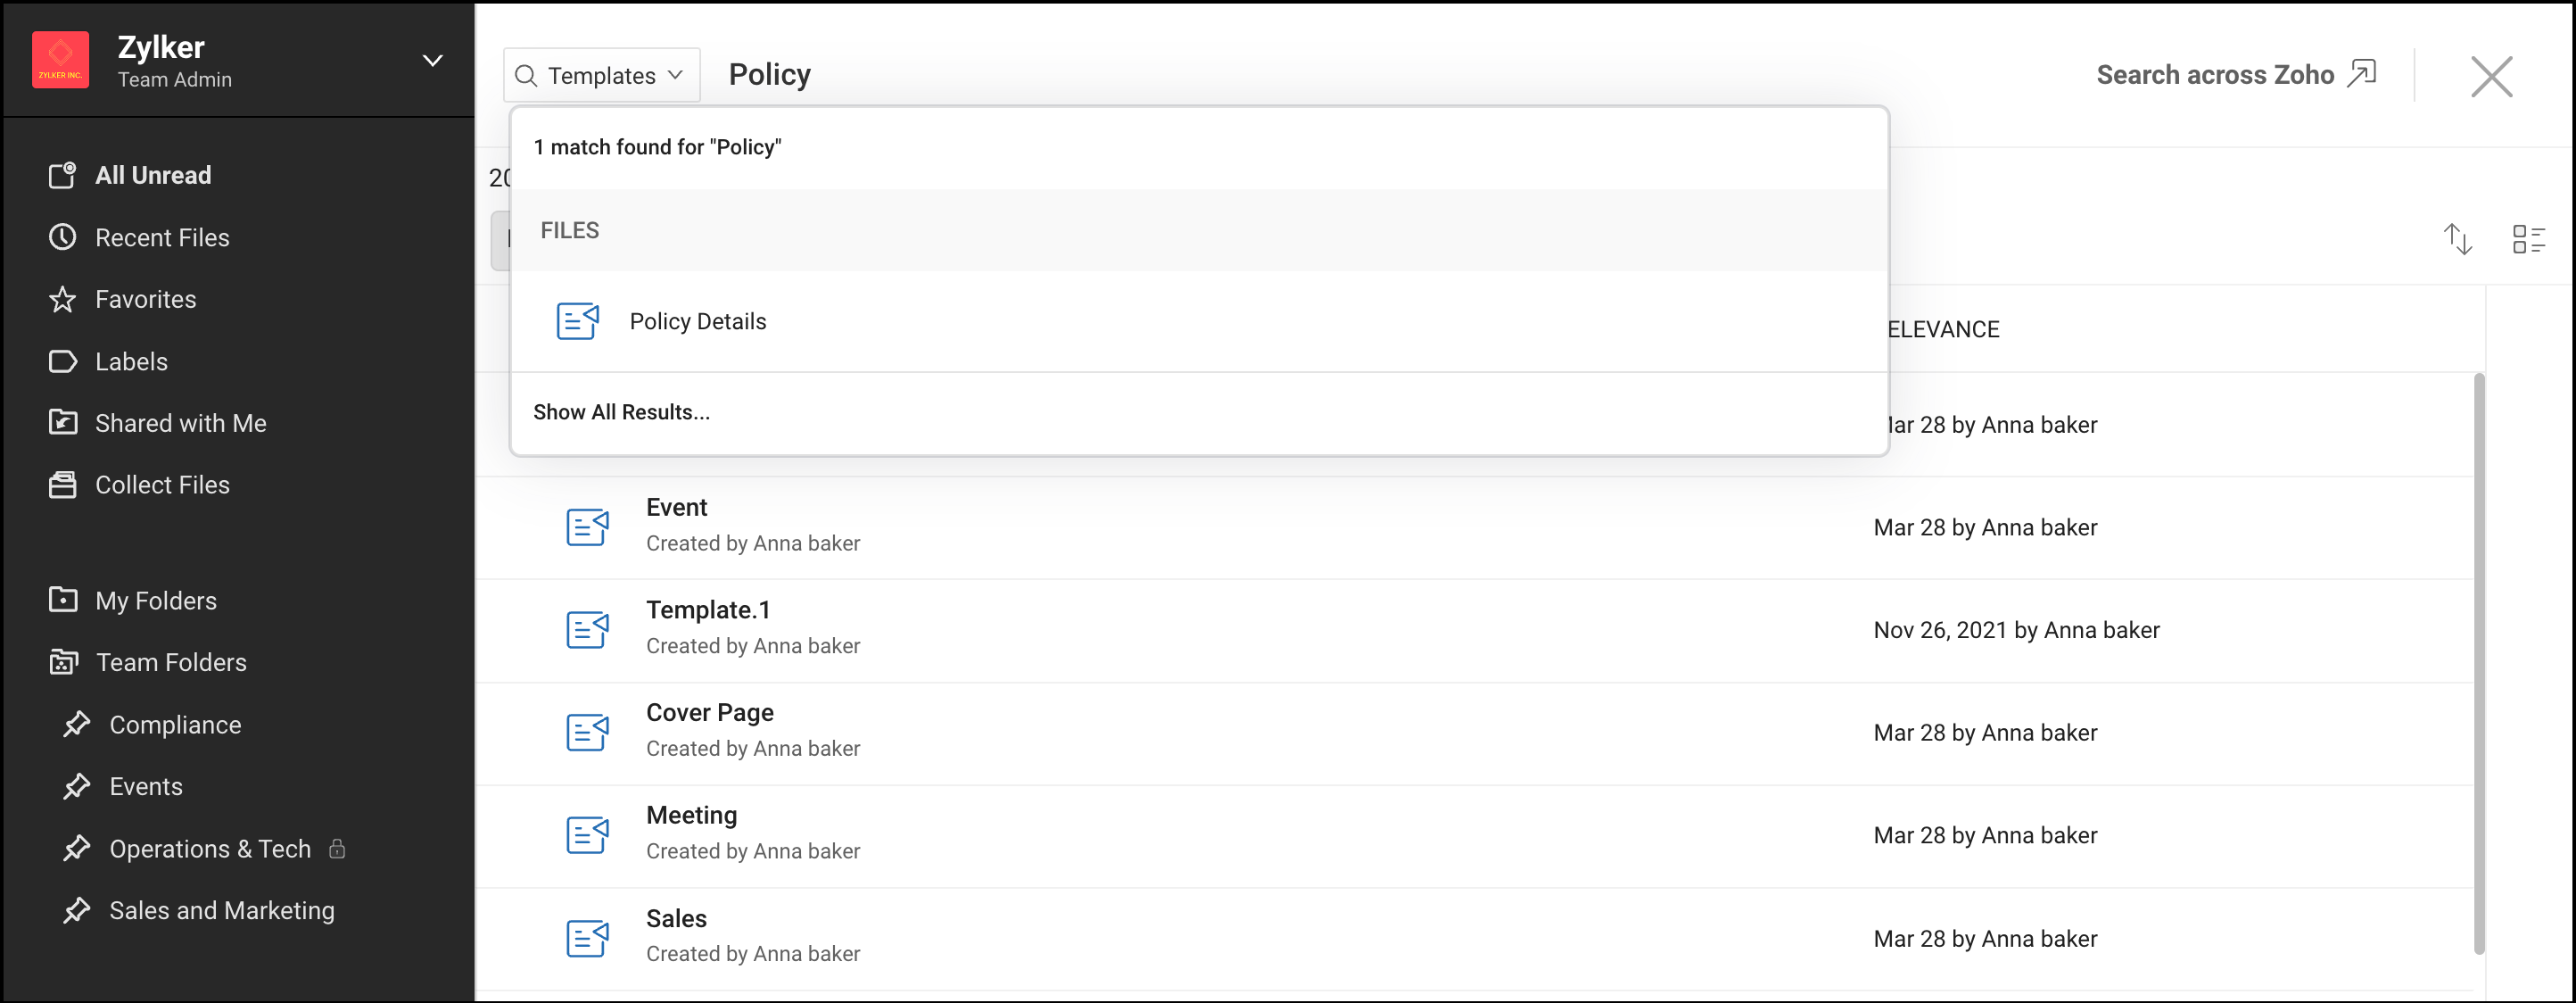Open Search across Zoho link
Image resolution: width=2576 pixels, height=1003 pixels.
point(2235,74)
